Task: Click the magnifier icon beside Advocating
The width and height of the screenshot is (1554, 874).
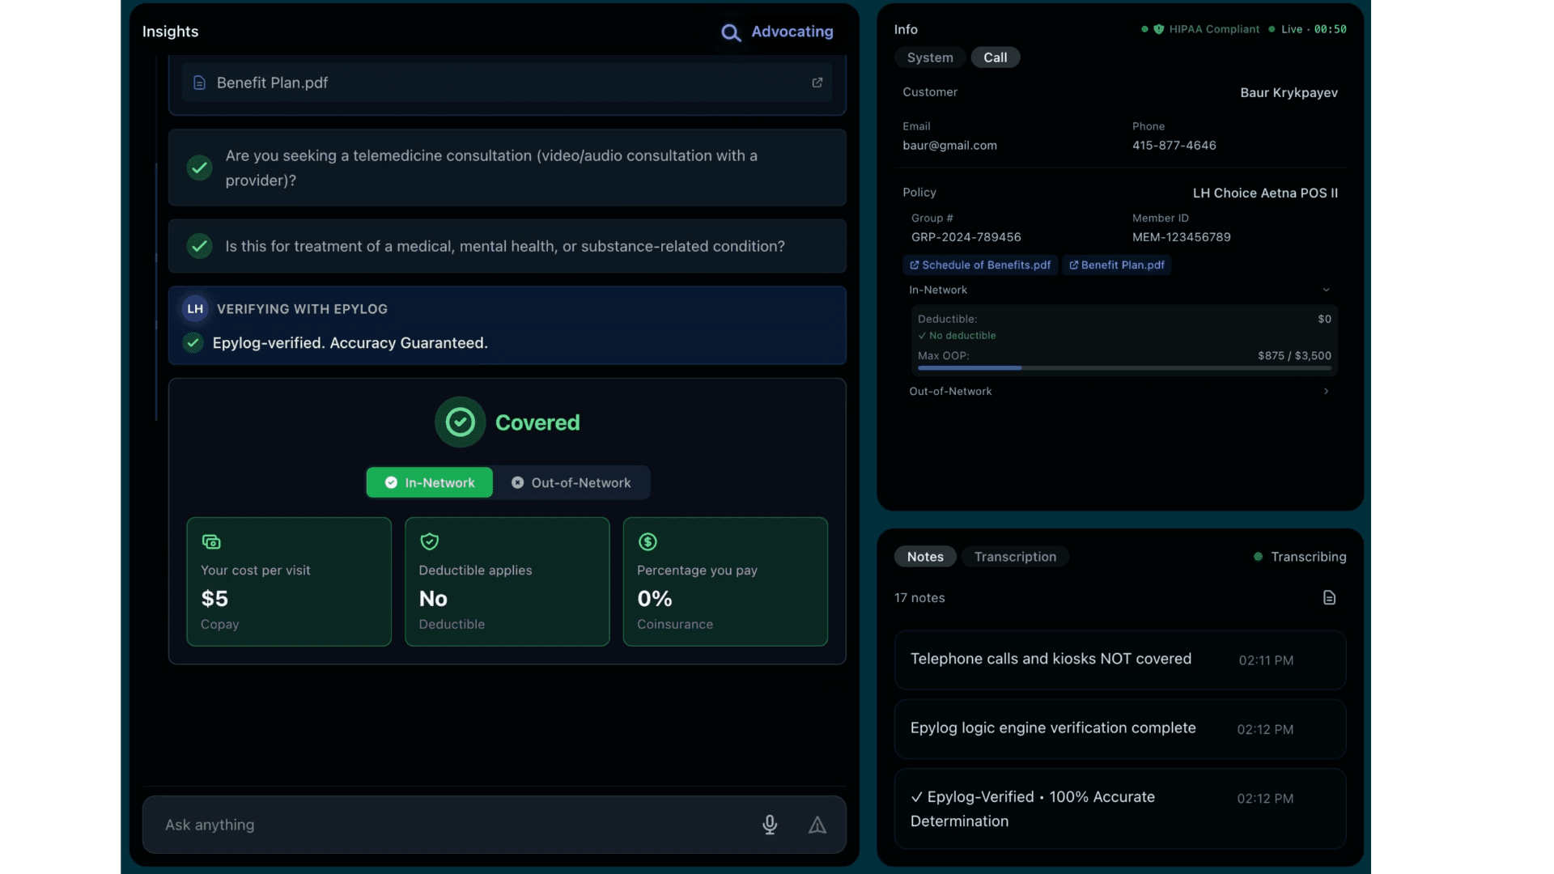Action: (x=731, y=32)
